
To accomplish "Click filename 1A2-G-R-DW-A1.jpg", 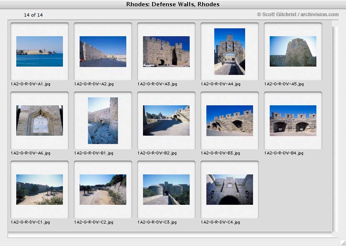I will click(30, 84).
